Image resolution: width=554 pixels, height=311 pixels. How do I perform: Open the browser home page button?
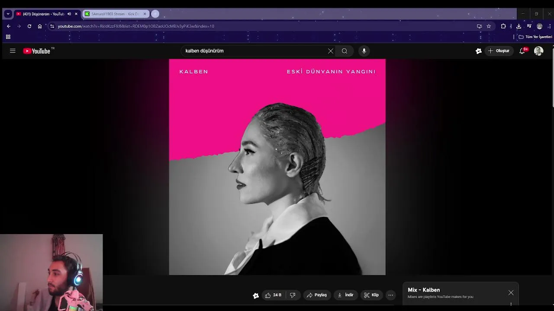point(40,26)
